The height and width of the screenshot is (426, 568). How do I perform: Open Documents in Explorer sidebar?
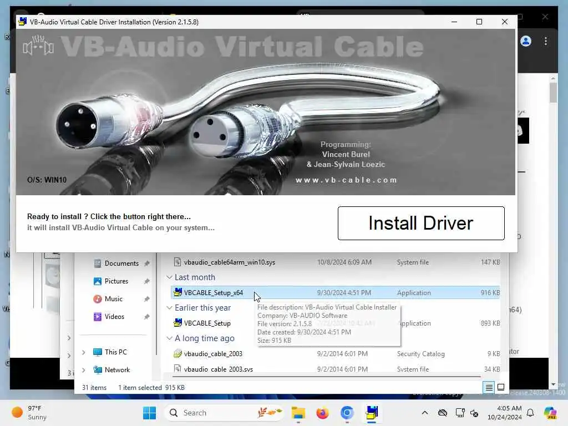coord(121,263)
